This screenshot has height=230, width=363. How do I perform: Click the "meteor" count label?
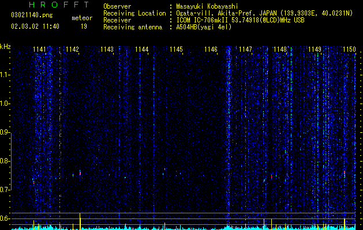tap(82, 18)
